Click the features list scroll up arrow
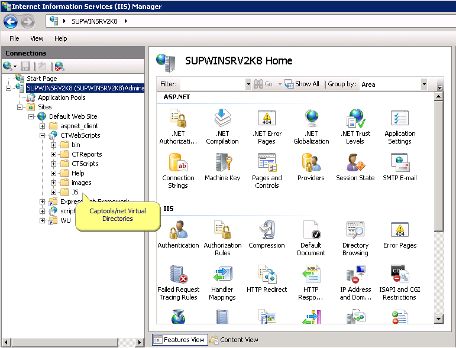456x348 pixels. (x=438, y=96)
